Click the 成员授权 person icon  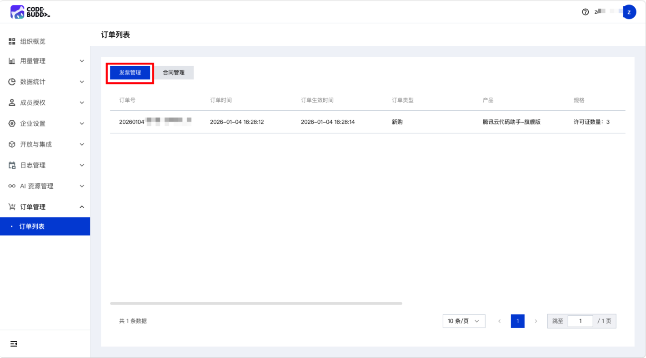click(12, 103)
